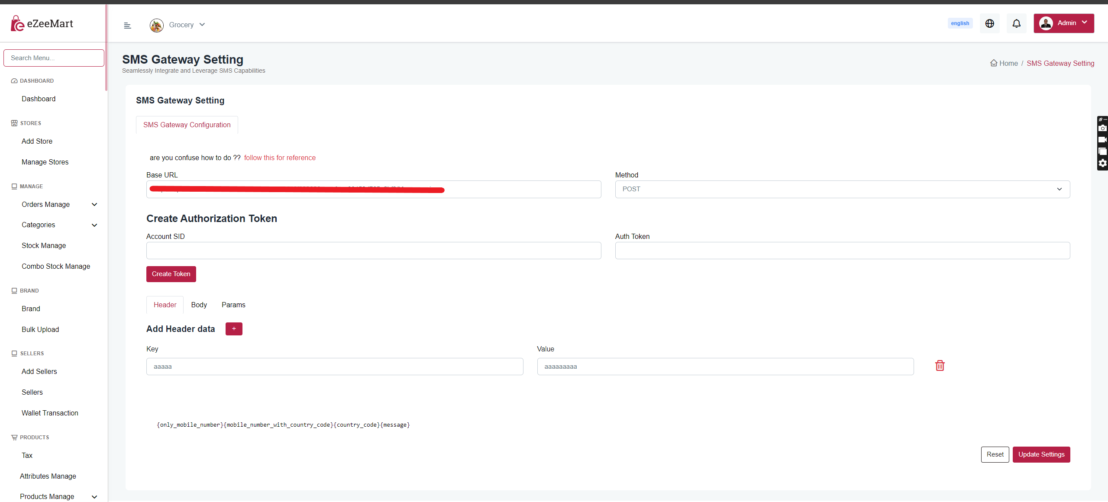The width and height of the screenshot is (1108, 502).
Task: Open the Method POST dropdown
Action: tap(842, 190)
